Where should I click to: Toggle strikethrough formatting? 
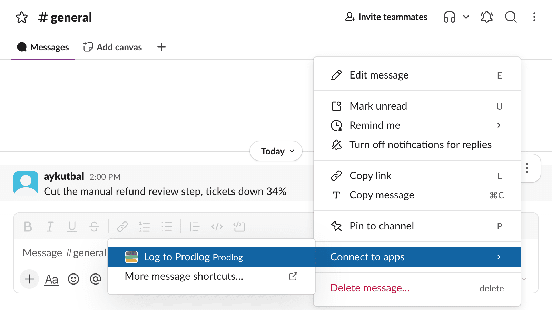pos(94,227)
